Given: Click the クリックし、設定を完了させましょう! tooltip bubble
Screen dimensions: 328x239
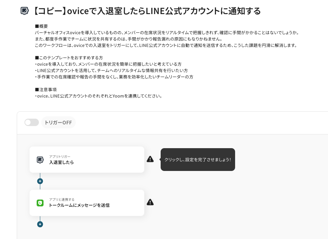Looking at the screenshot, I should pos(198,160).
